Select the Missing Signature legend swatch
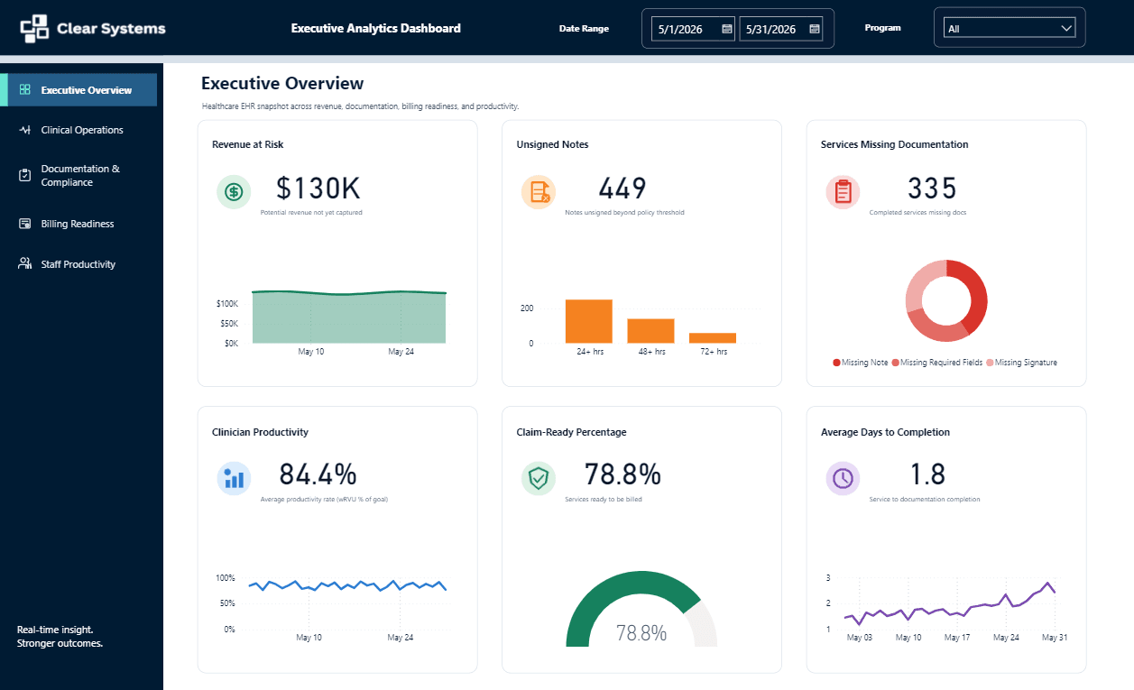This screenshot has height=690, width=1134. click(990, 363)
